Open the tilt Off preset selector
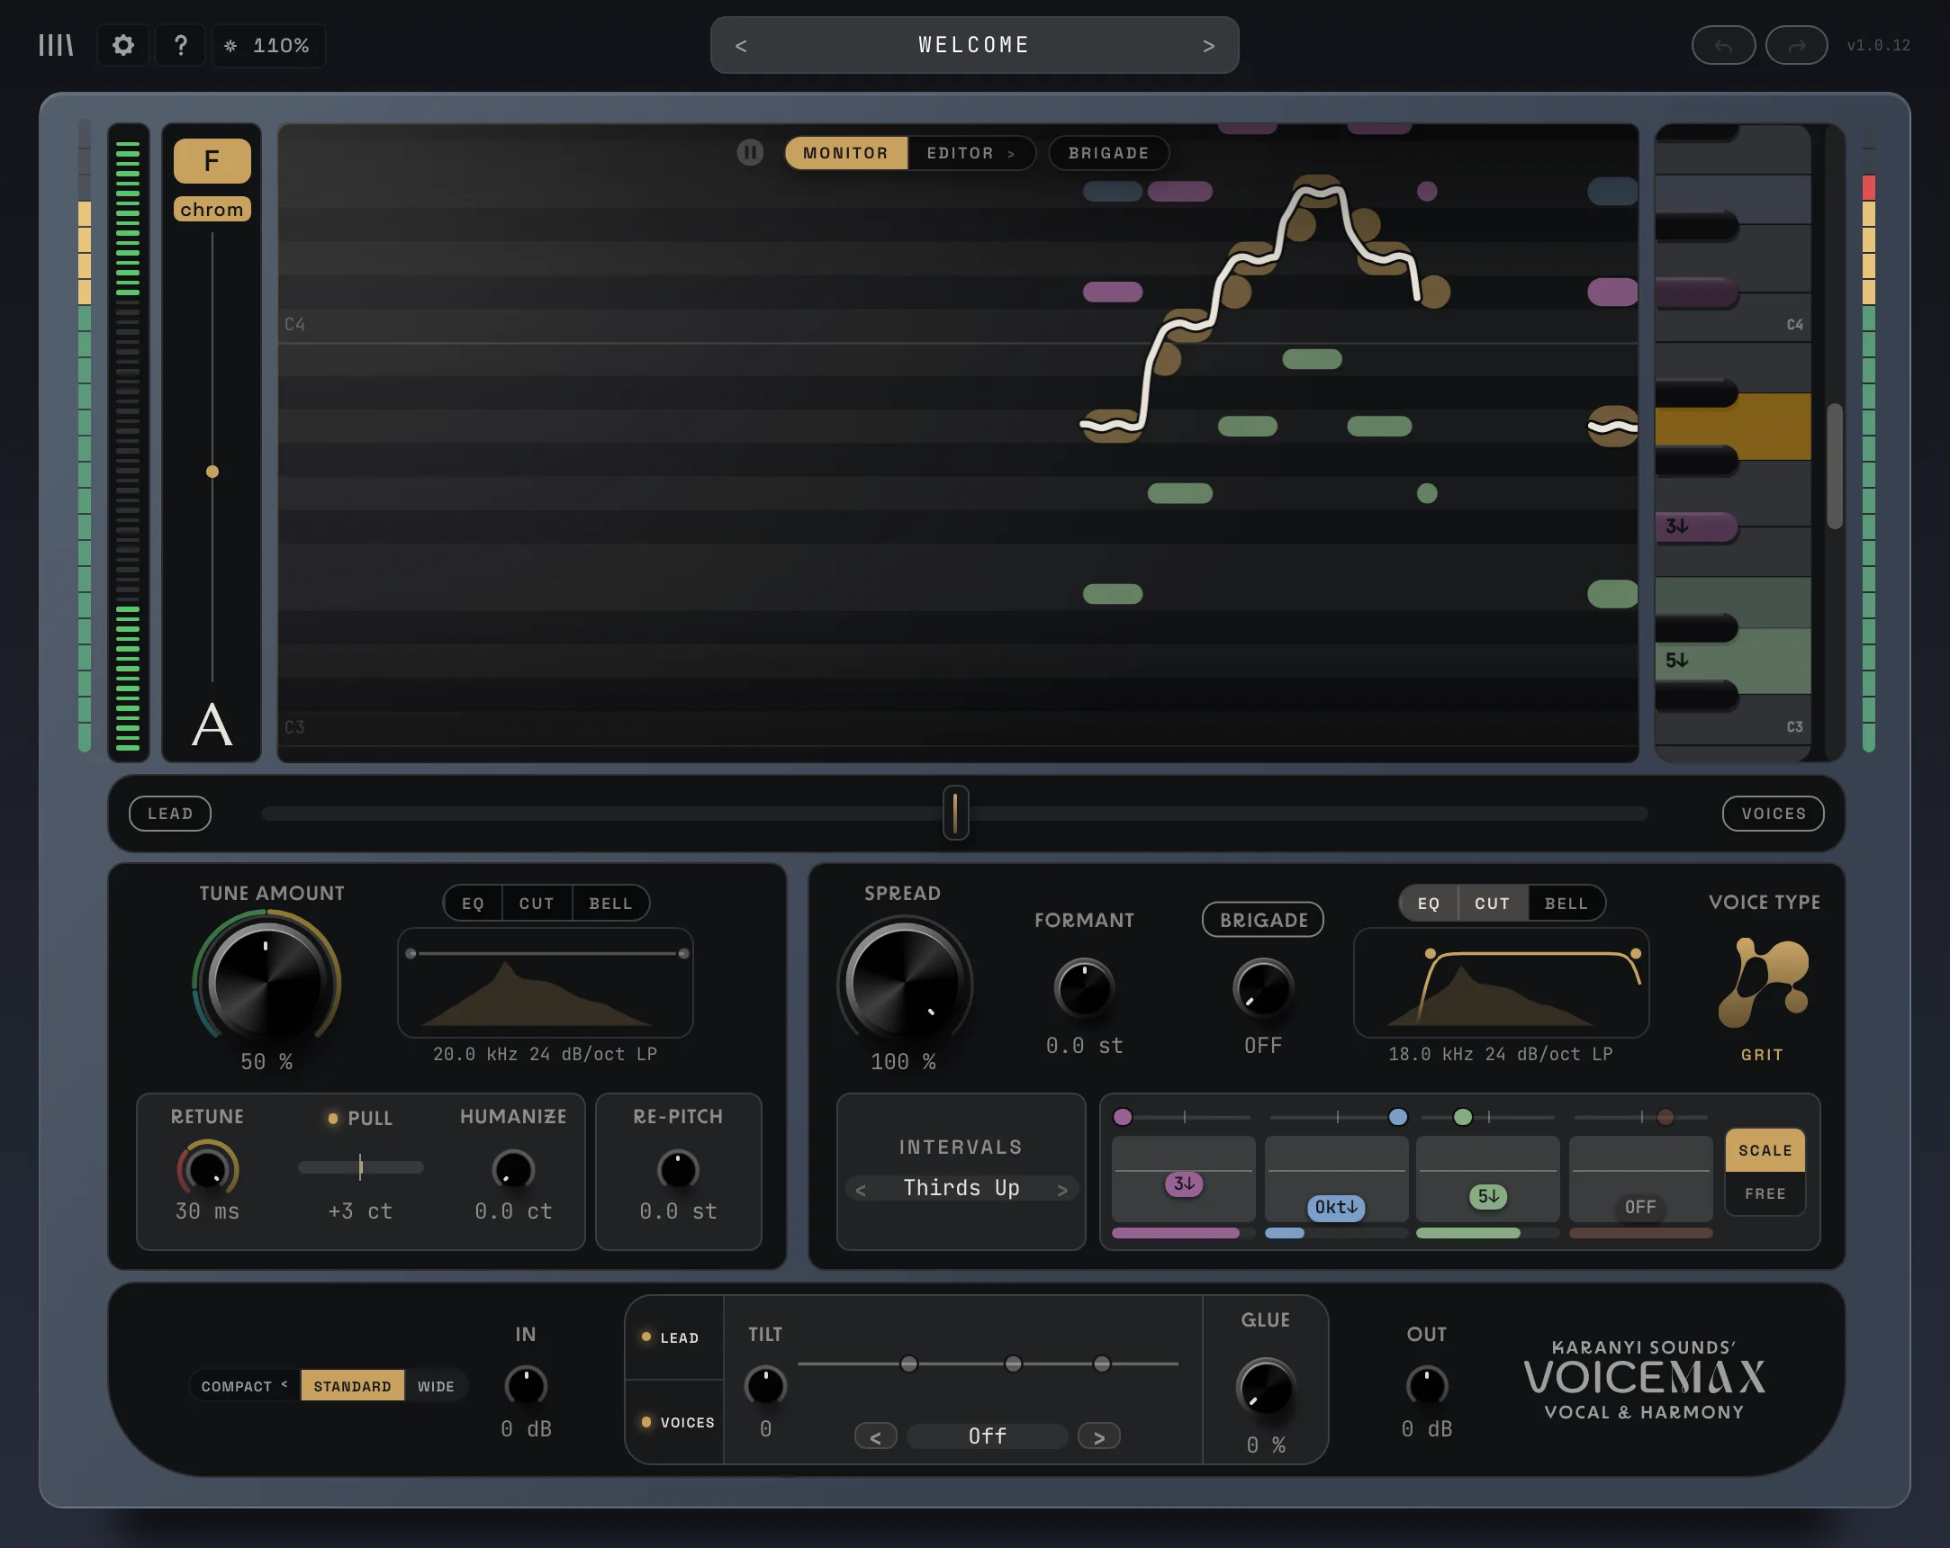Image resolution: width=1950 pixels, height=1548 pixels. point(987,1436)
